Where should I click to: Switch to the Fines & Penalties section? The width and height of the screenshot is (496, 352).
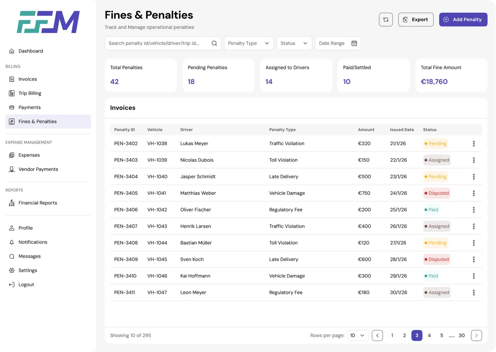click(x=38, y=121)
